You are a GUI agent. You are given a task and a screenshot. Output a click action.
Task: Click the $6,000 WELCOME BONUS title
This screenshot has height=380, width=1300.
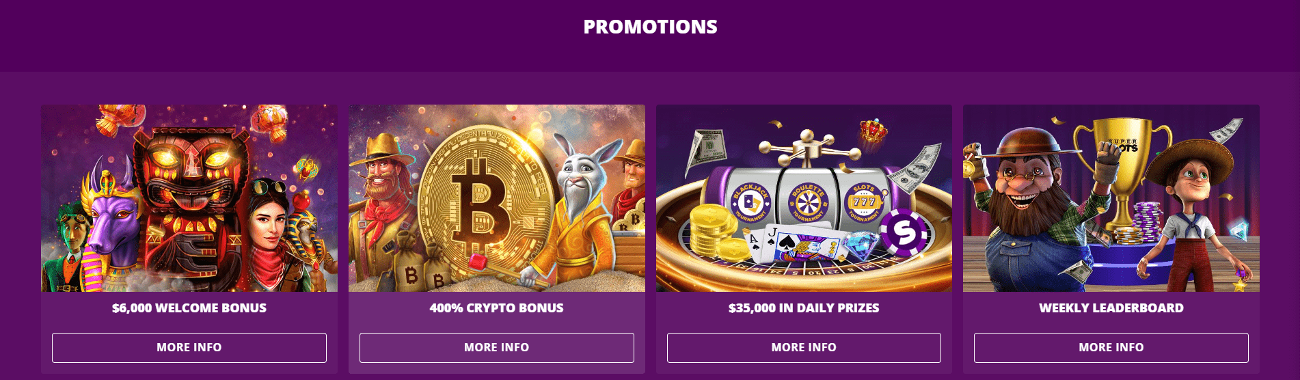point(189,308)
